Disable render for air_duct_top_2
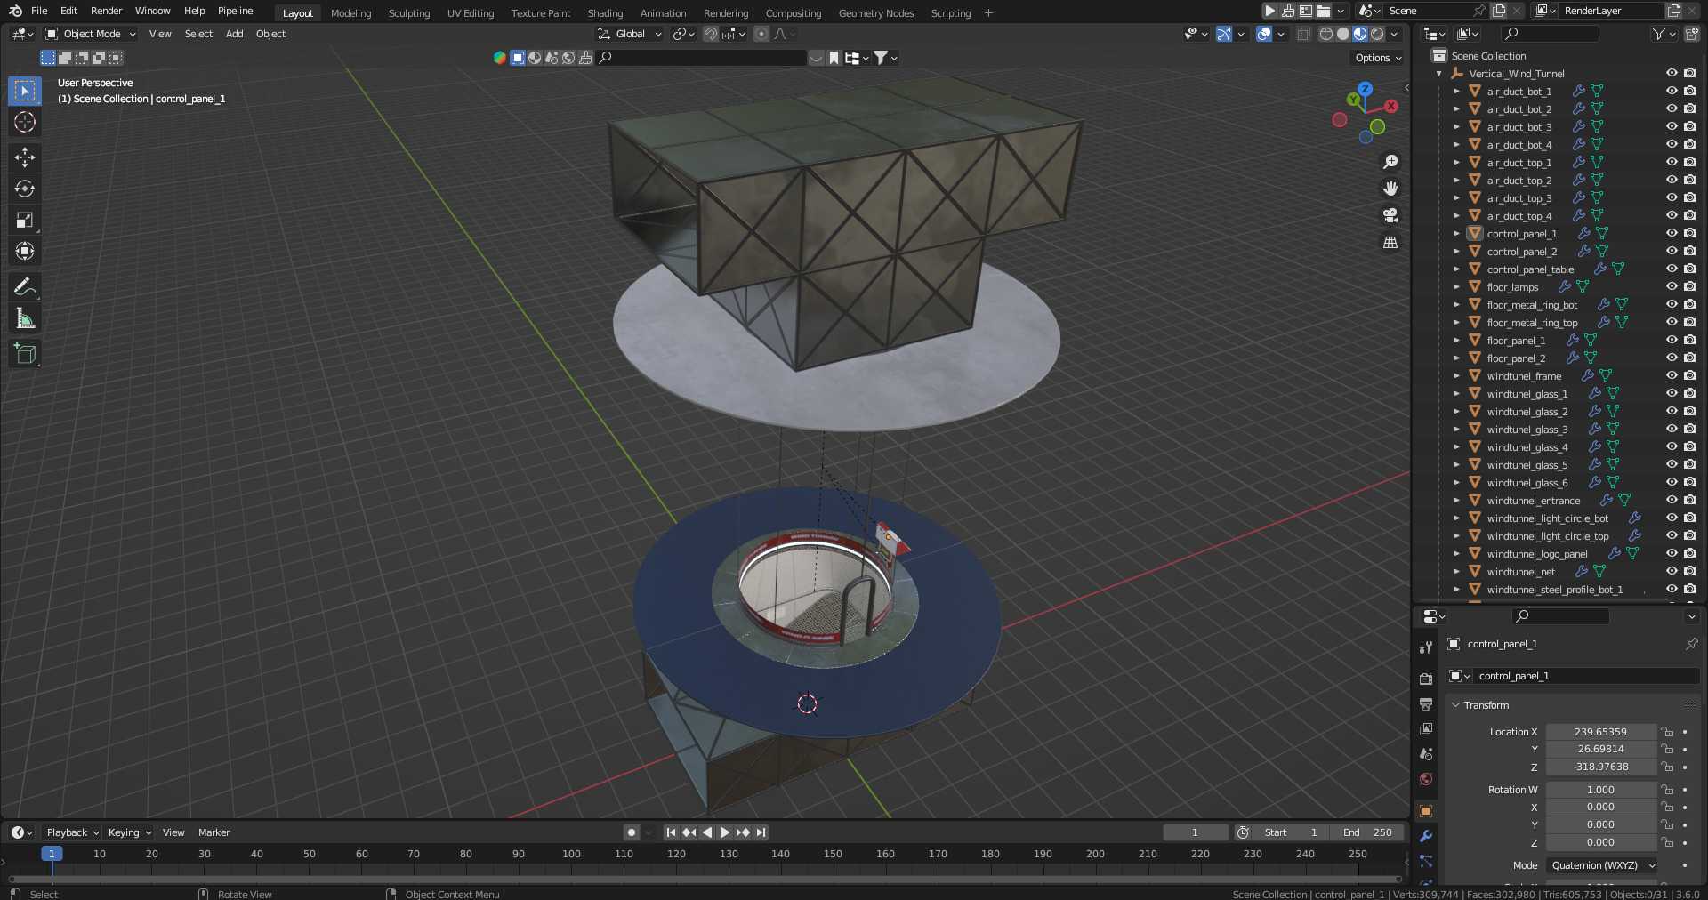The image size is (1708, 900). (x=1689, y=180)
